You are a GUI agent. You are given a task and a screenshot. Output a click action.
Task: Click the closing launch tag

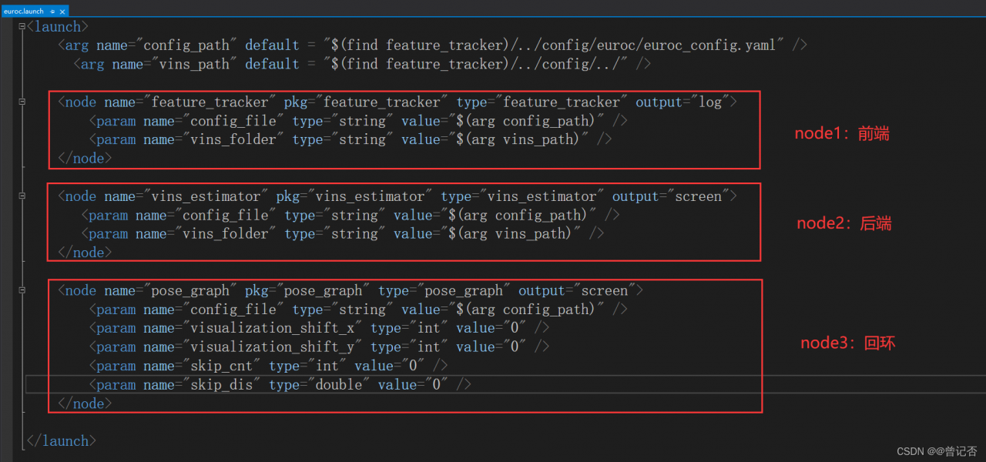tap(62, 441)
